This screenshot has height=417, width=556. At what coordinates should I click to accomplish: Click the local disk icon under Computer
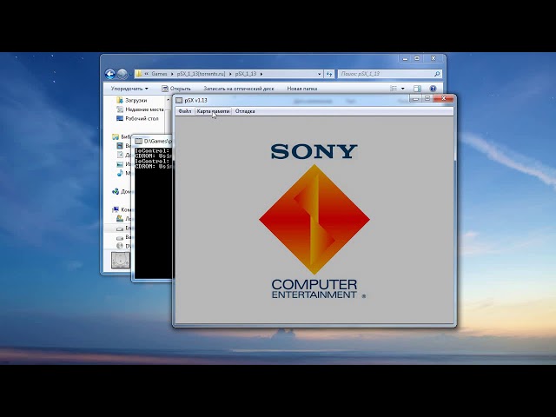tap(120, 219)
